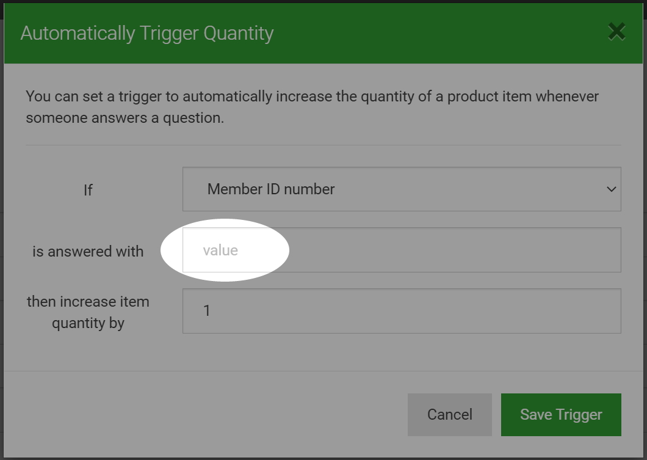Click the Save Trigger button
This screenshot has width=647, height=460.
coord(561,415)
